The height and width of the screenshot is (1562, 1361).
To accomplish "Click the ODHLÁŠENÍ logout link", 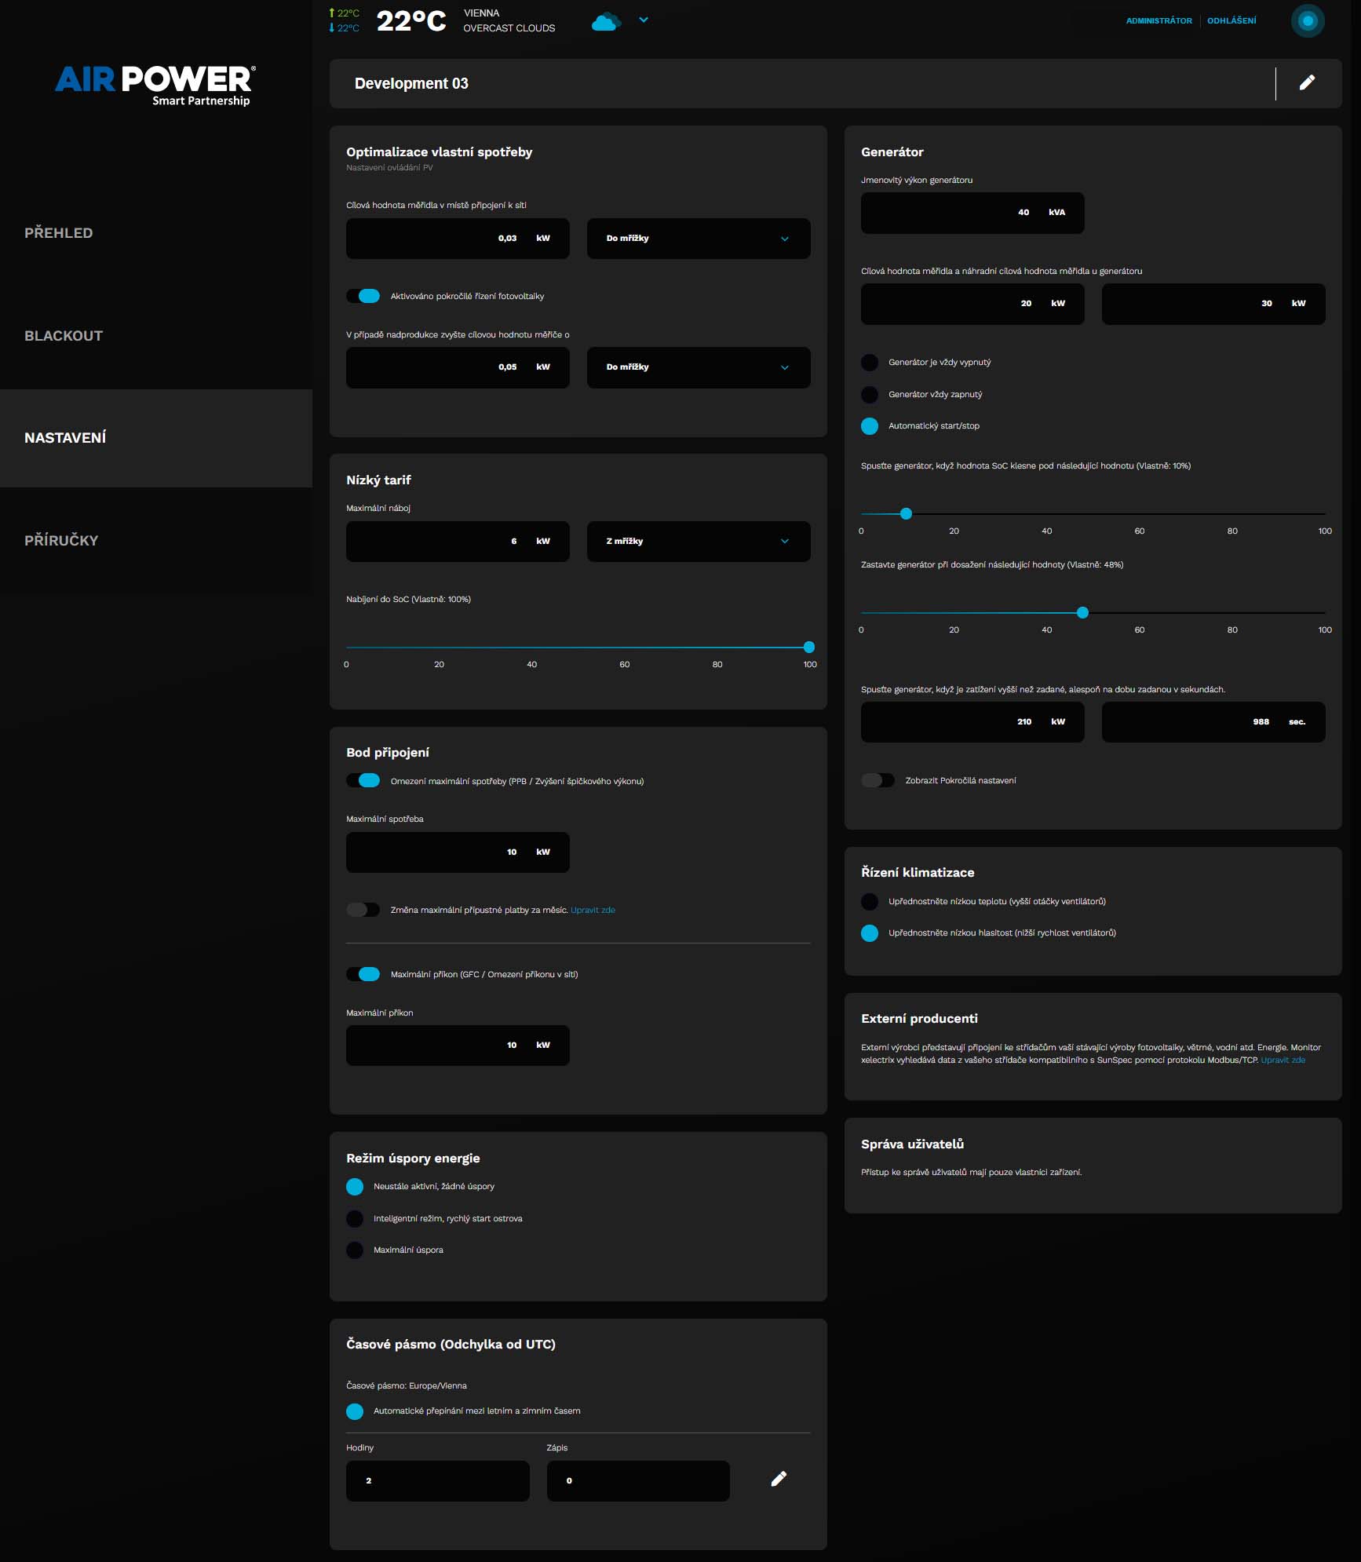I will coord(1231,21).
